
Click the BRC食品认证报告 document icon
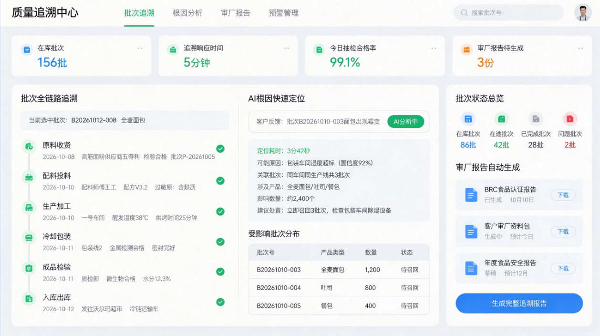pyautogui.click(x=471, y=195)
